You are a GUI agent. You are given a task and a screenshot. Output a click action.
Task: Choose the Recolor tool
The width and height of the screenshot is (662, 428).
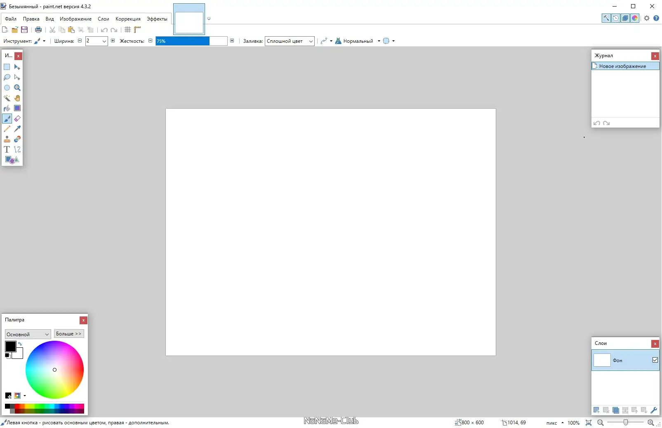click(x=17, y=139)
